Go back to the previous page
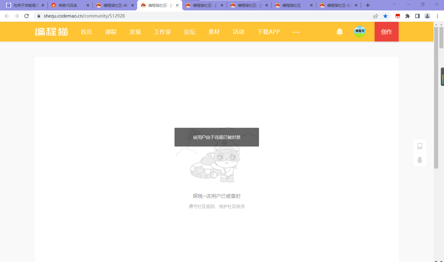This screenshot has width=444, height=262. (x=7, y=16)
